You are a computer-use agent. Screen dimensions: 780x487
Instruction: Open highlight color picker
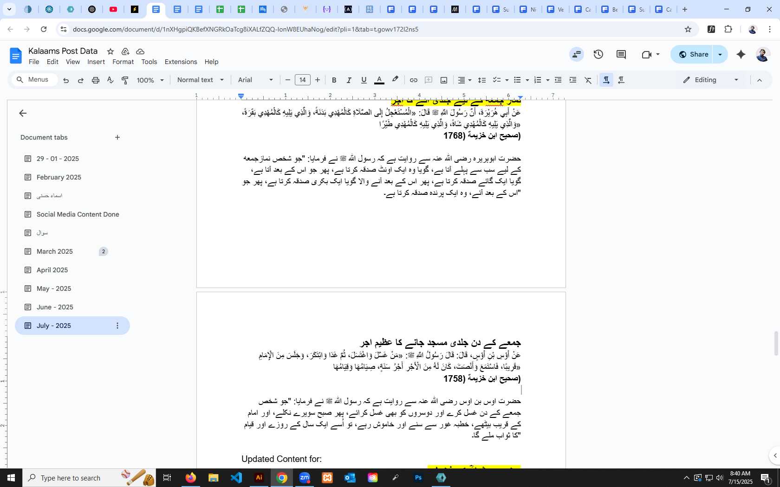coord(395,80)
